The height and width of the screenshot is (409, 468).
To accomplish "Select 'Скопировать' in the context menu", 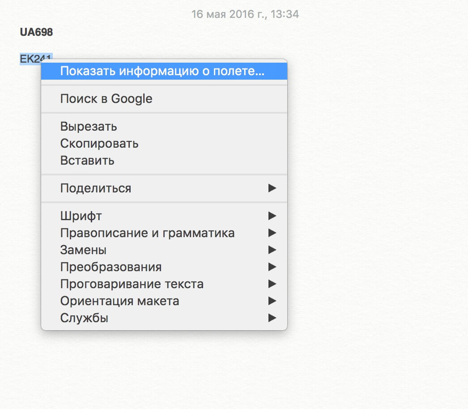I will [x=99, y=144].
